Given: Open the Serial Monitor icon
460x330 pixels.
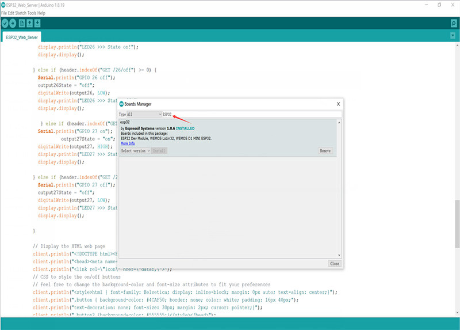Looking at the screenshot, I should coord(454,23).
